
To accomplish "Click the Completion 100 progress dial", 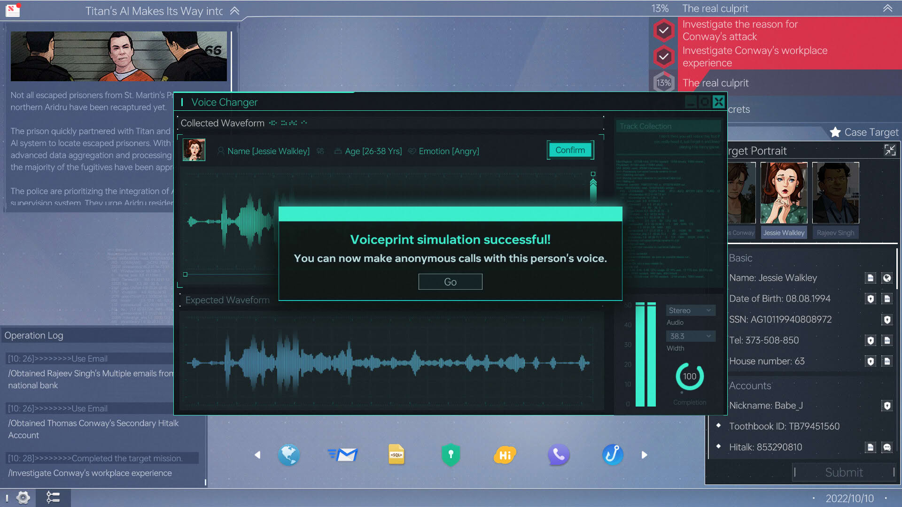I will pyautogui.click(x=690, y=376).
